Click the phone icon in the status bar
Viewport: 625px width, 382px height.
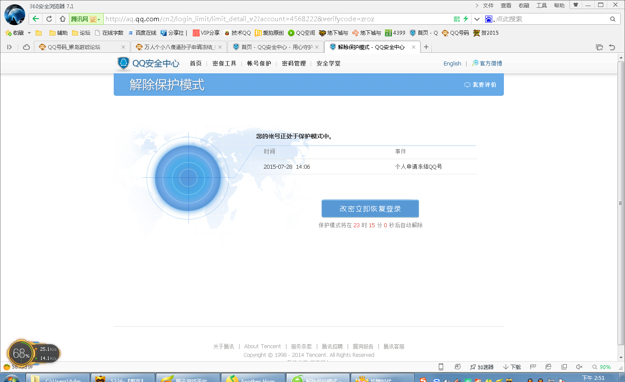click(x=441, y=367)
